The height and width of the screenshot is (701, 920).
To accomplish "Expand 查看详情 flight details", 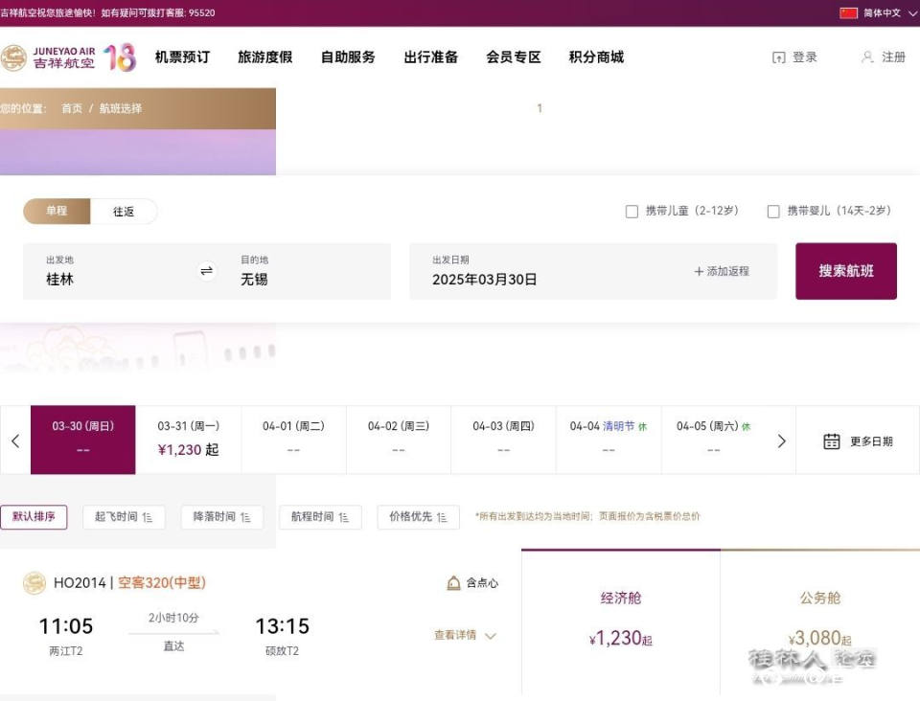I will (465, 635).
